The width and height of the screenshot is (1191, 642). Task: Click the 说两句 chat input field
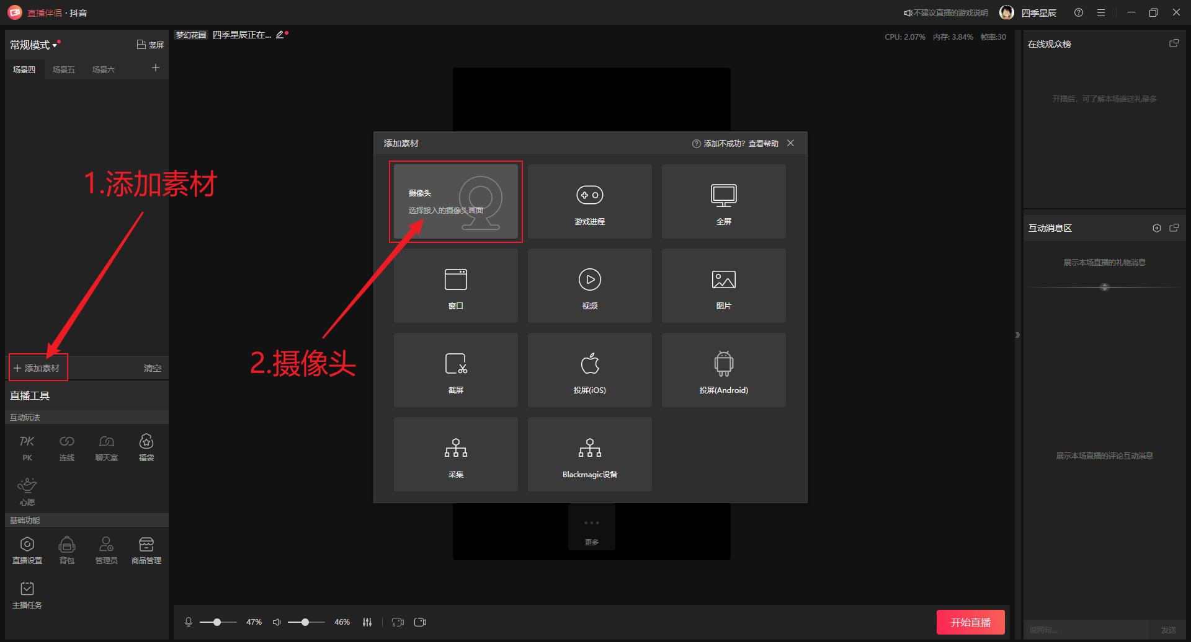coord(1087,630)
